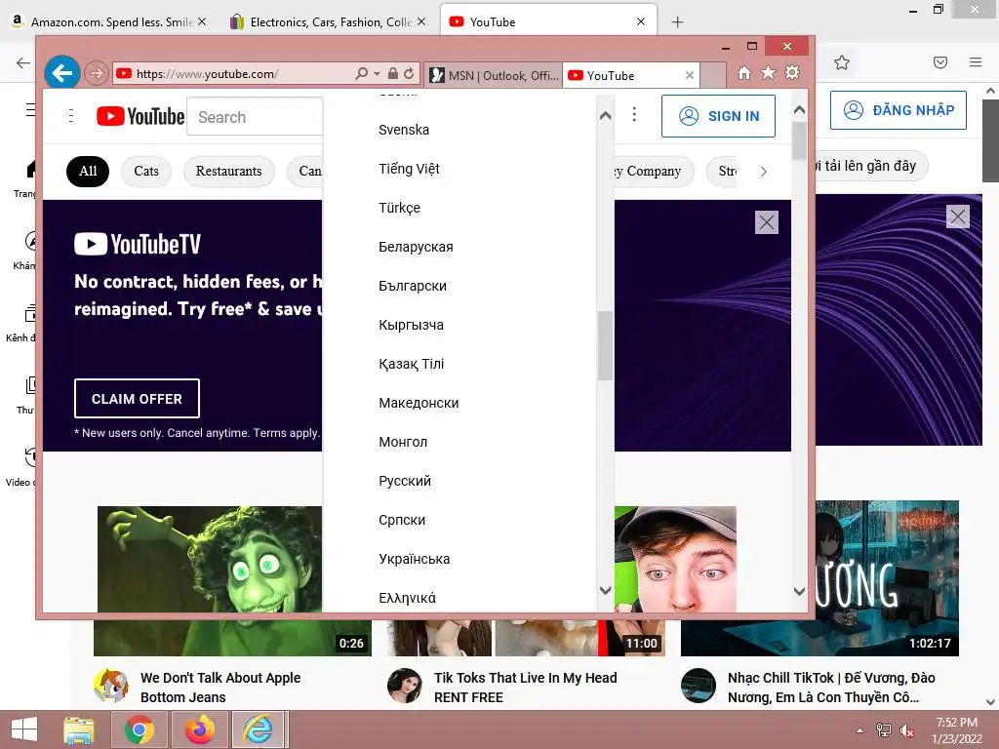Open Windows Start button
The width and height of the screenshot is (999, 749).
pos(24,729)
